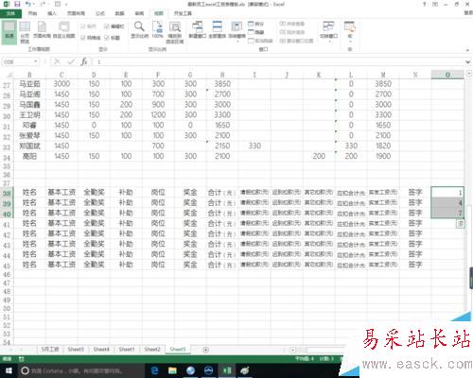Switch to Sheet1 worksheet tab
The width and height of the screenshot is (473, 378).
[127, 350]
